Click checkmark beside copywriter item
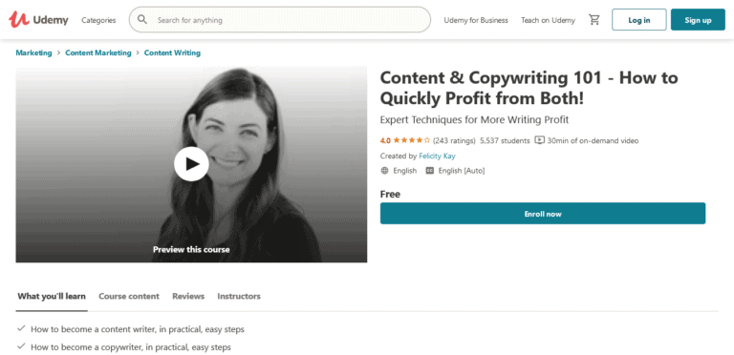734x355 pixels. coord(21,346)
